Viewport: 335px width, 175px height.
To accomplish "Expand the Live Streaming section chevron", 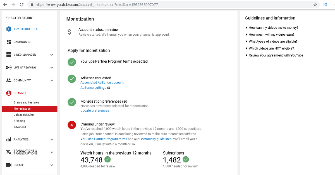I will (52, 68).
